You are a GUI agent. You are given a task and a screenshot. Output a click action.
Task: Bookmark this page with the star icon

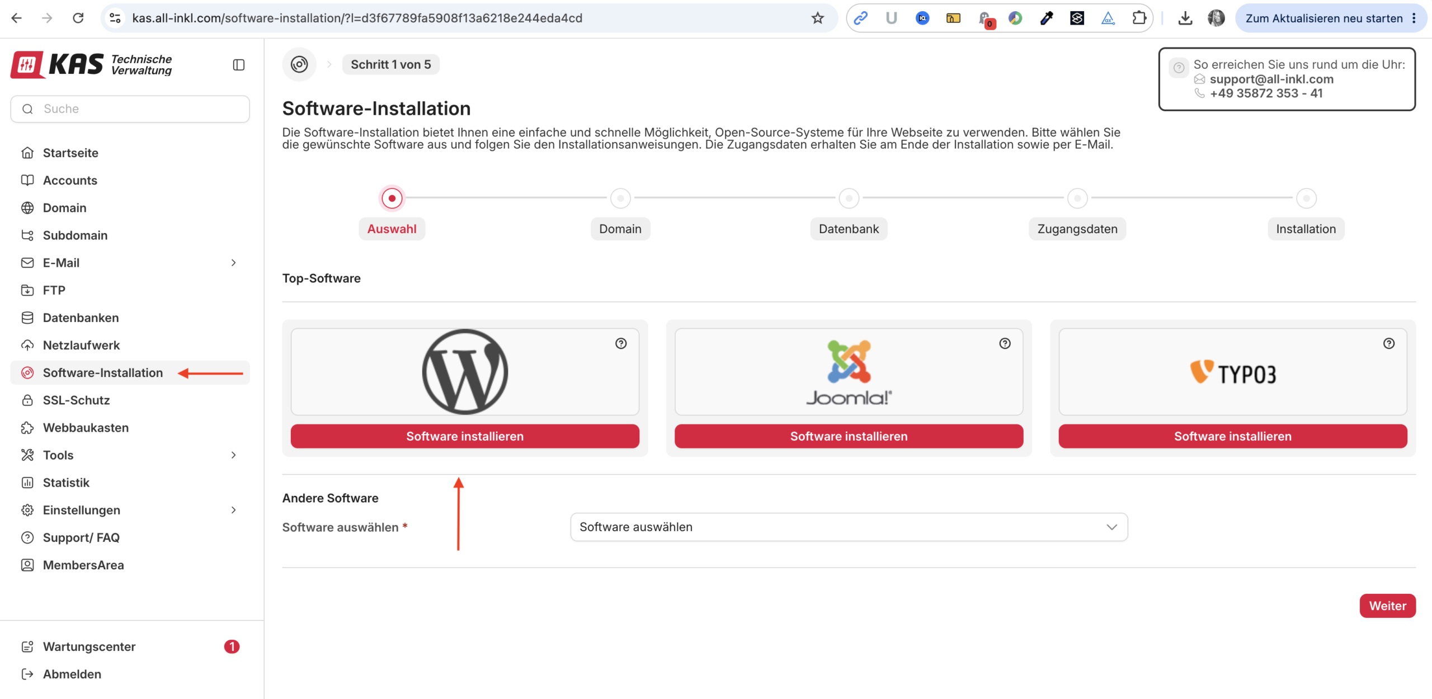coord(818,18)
